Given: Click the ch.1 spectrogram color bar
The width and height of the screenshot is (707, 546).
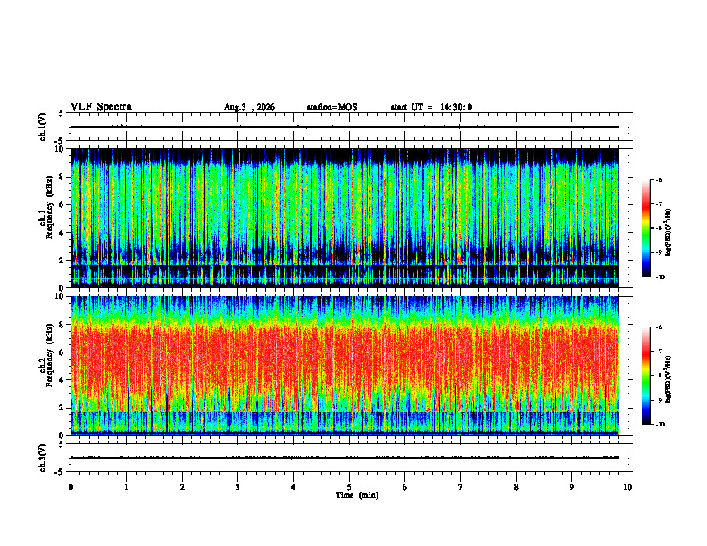Looking at the screenshot, I should [x=645, y=228].
